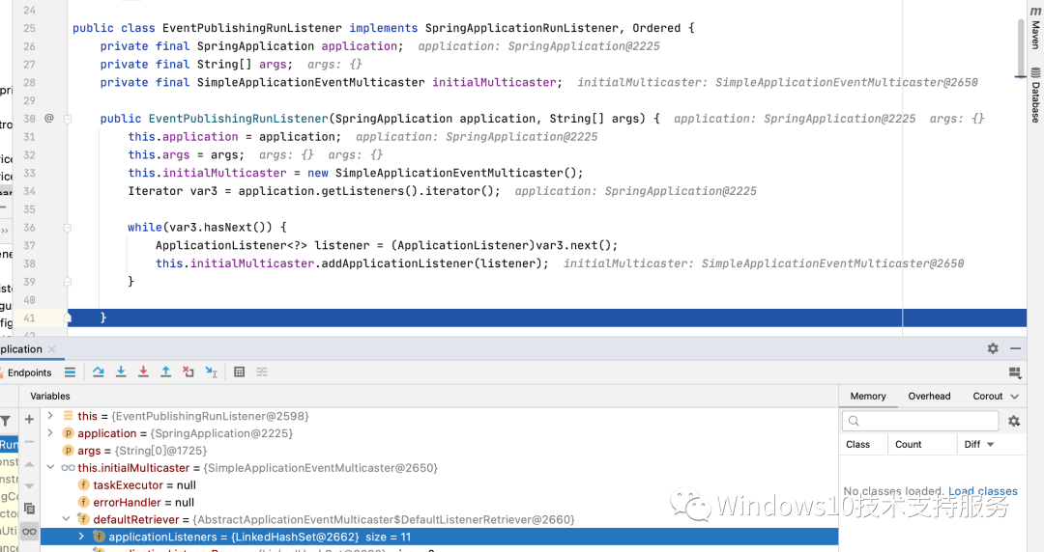Click the @ gutter icon on line 30

pos(49,118)
